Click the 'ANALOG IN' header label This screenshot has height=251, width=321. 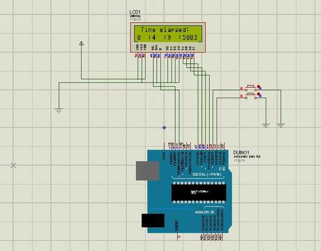coord(205,212)
